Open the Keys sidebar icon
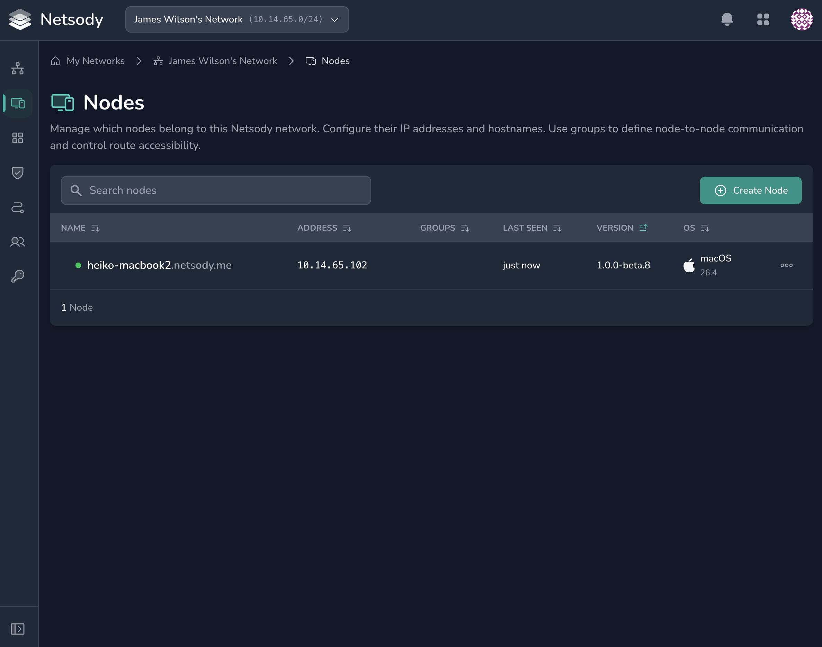The width and height of the screenshot is (822, 647). [x=17, y=276]
